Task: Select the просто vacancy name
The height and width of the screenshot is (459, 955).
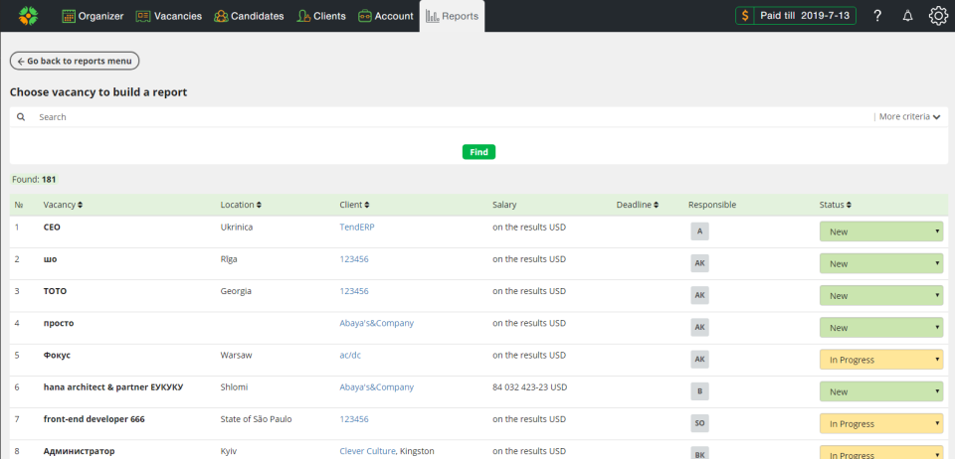Action: (59, 323)
